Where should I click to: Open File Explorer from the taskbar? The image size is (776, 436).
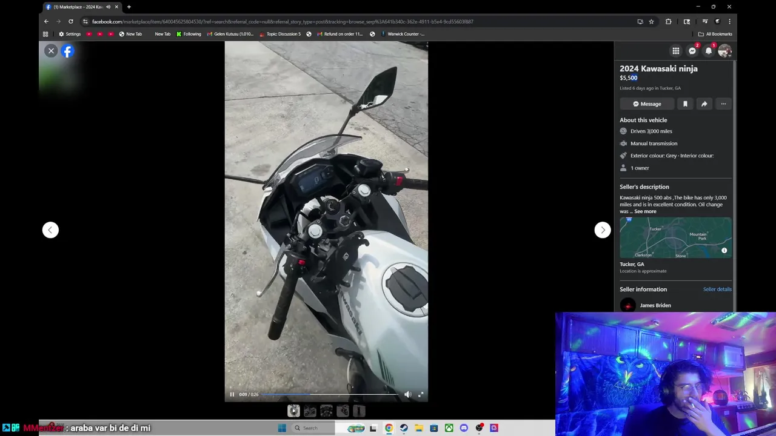click(x=419, y=428)
